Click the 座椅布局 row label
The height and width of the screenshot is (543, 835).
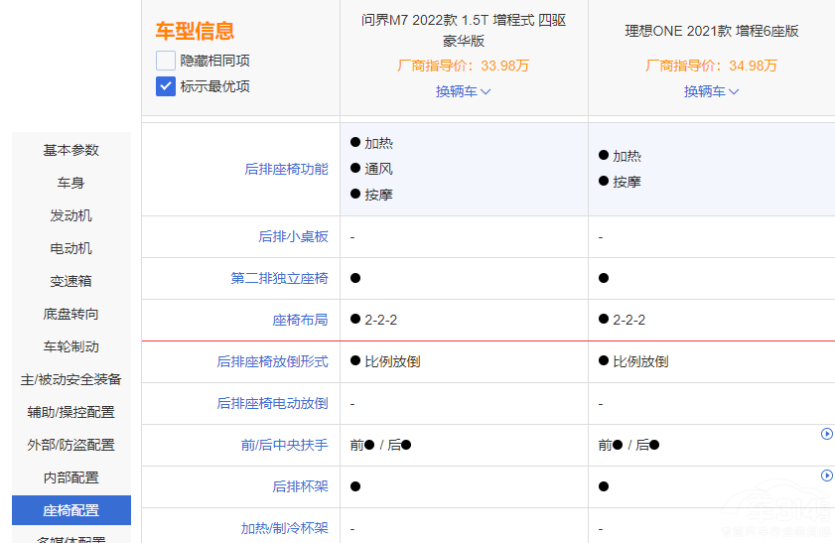300,320
